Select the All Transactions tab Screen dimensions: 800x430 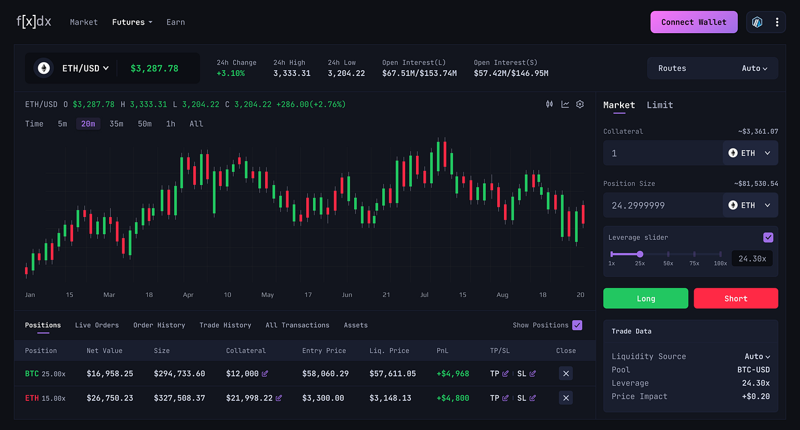(x=298, y=325)
